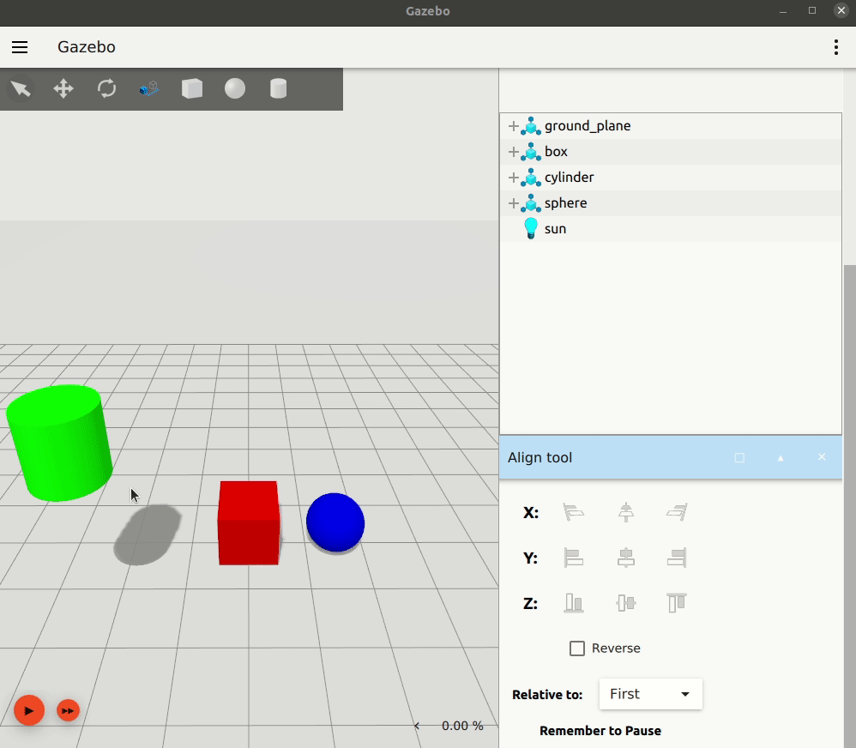The height and width of the screenshot is (748, 856).
Task: Open the hamburger menu
Action: pyautogui.click(x=20, y=47)
